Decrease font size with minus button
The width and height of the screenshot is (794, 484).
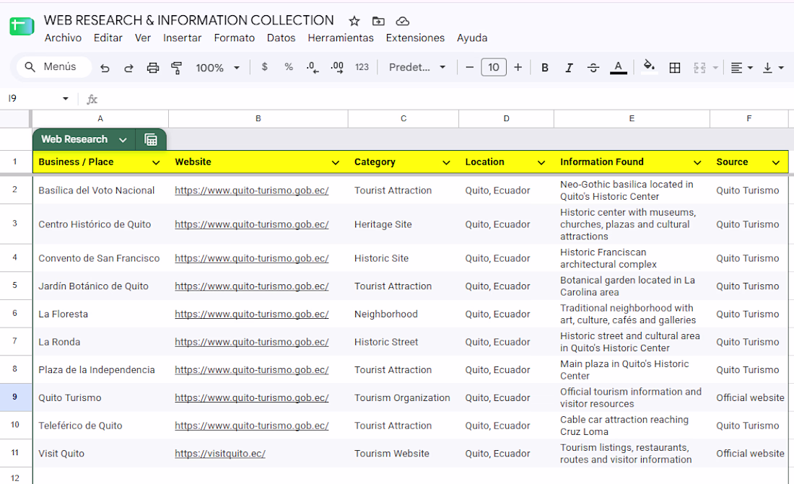(x=469, y=67)
